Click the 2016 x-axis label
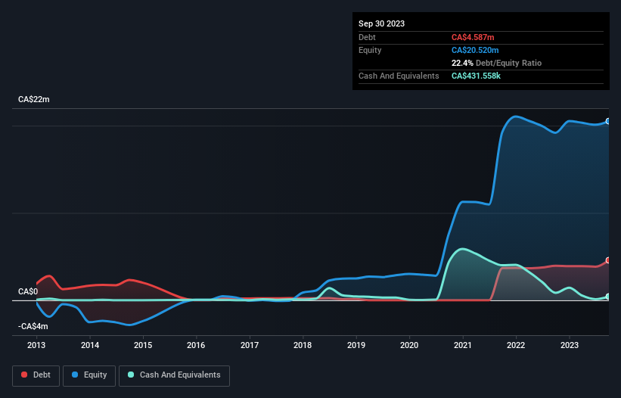The height and width of the screenshot is (398, 621). pyautogui.click(x=196, y=345)
